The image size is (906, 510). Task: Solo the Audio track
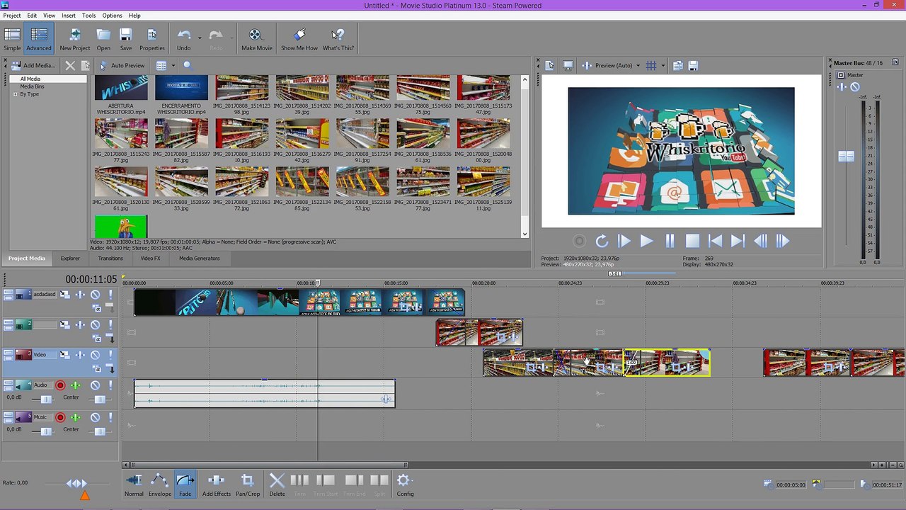pos(110,385)
